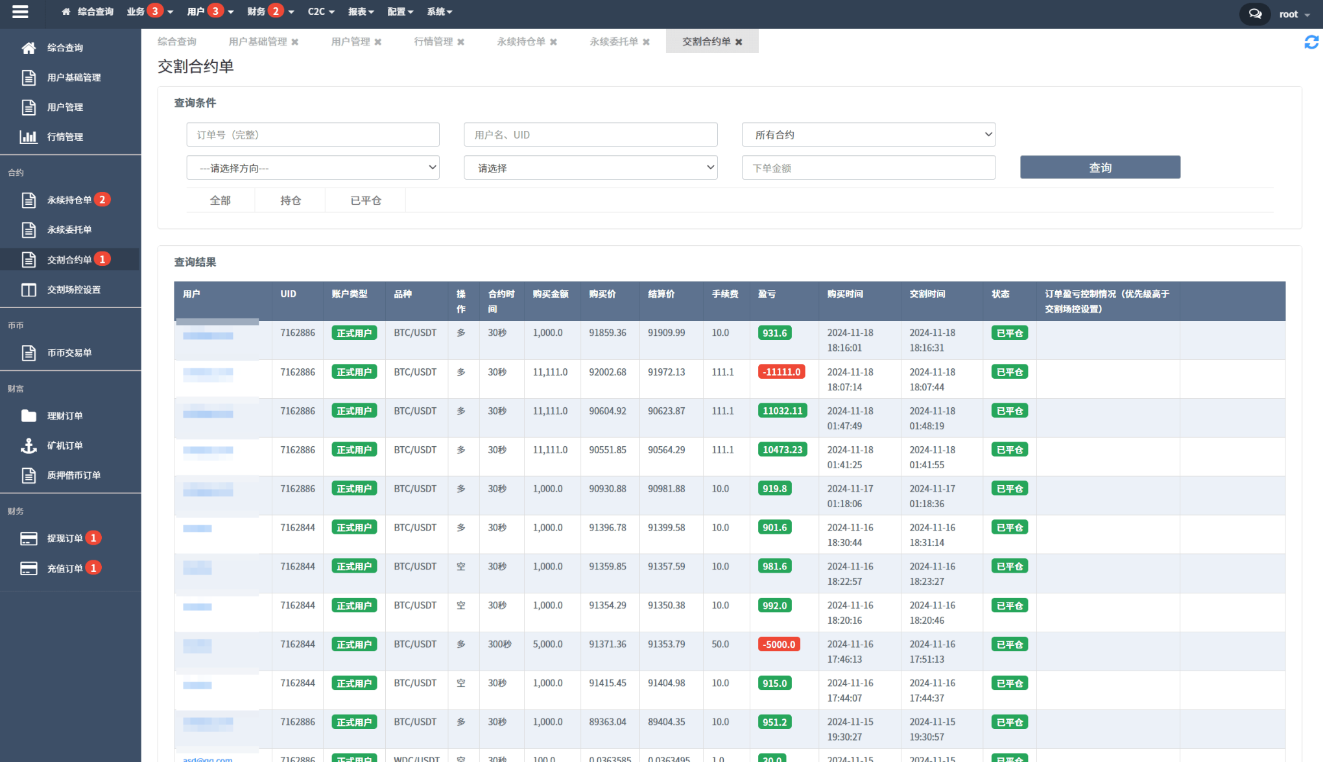The image size is (1323, 762).
Task: Switch to the 永续持仓单 tab
Action: (x=521, y=42)
